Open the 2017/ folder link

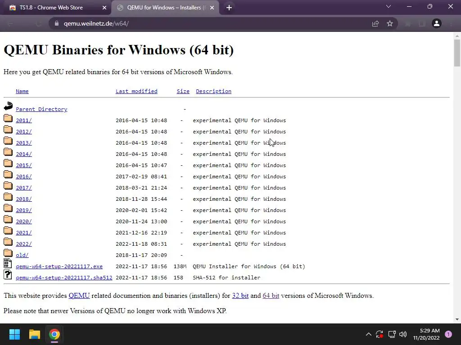click(24, 188)
